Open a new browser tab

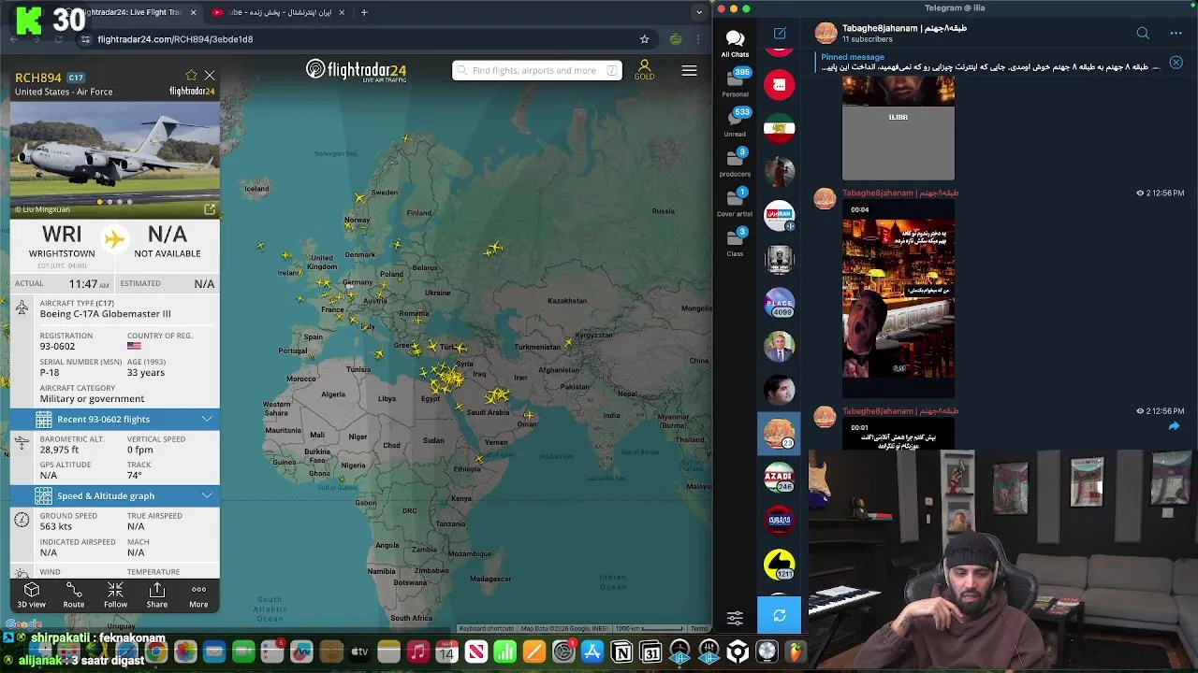point(364,12)
